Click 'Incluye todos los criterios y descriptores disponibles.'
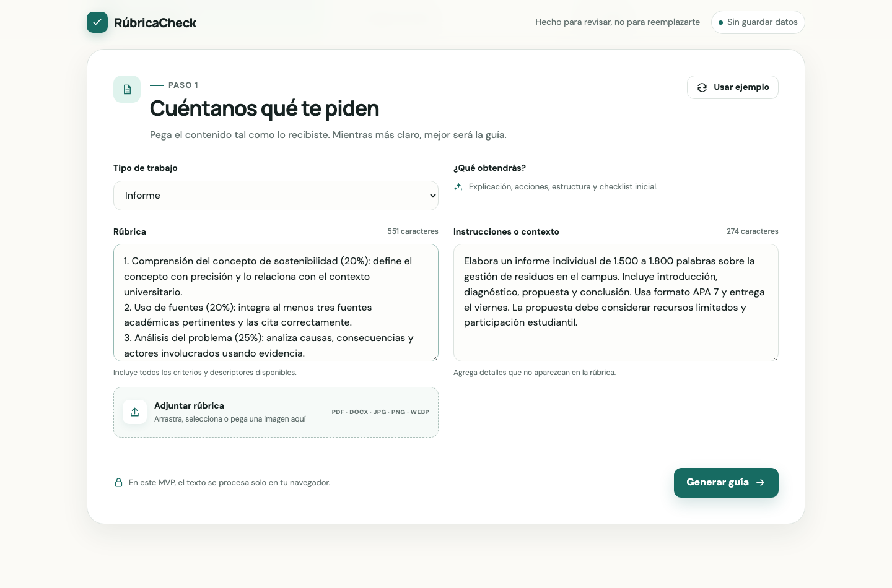 (205, 373)
